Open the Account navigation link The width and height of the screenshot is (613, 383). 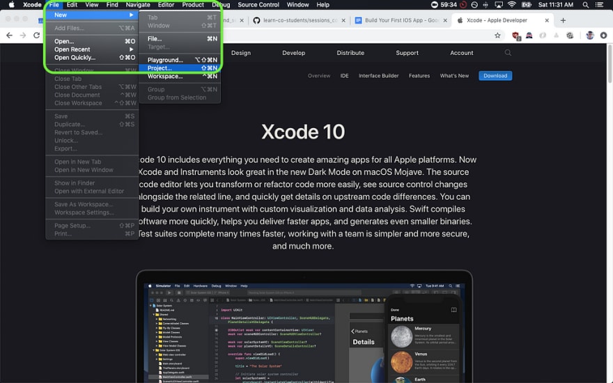(462, 53)
